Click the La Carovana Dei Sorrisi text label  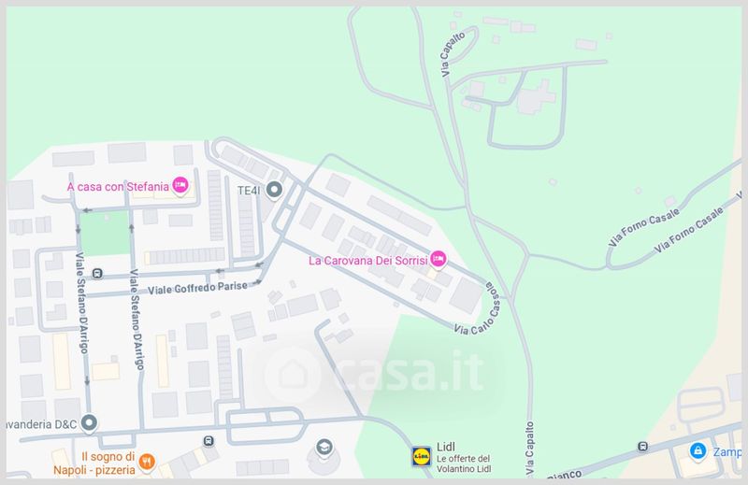click(367, 261)
